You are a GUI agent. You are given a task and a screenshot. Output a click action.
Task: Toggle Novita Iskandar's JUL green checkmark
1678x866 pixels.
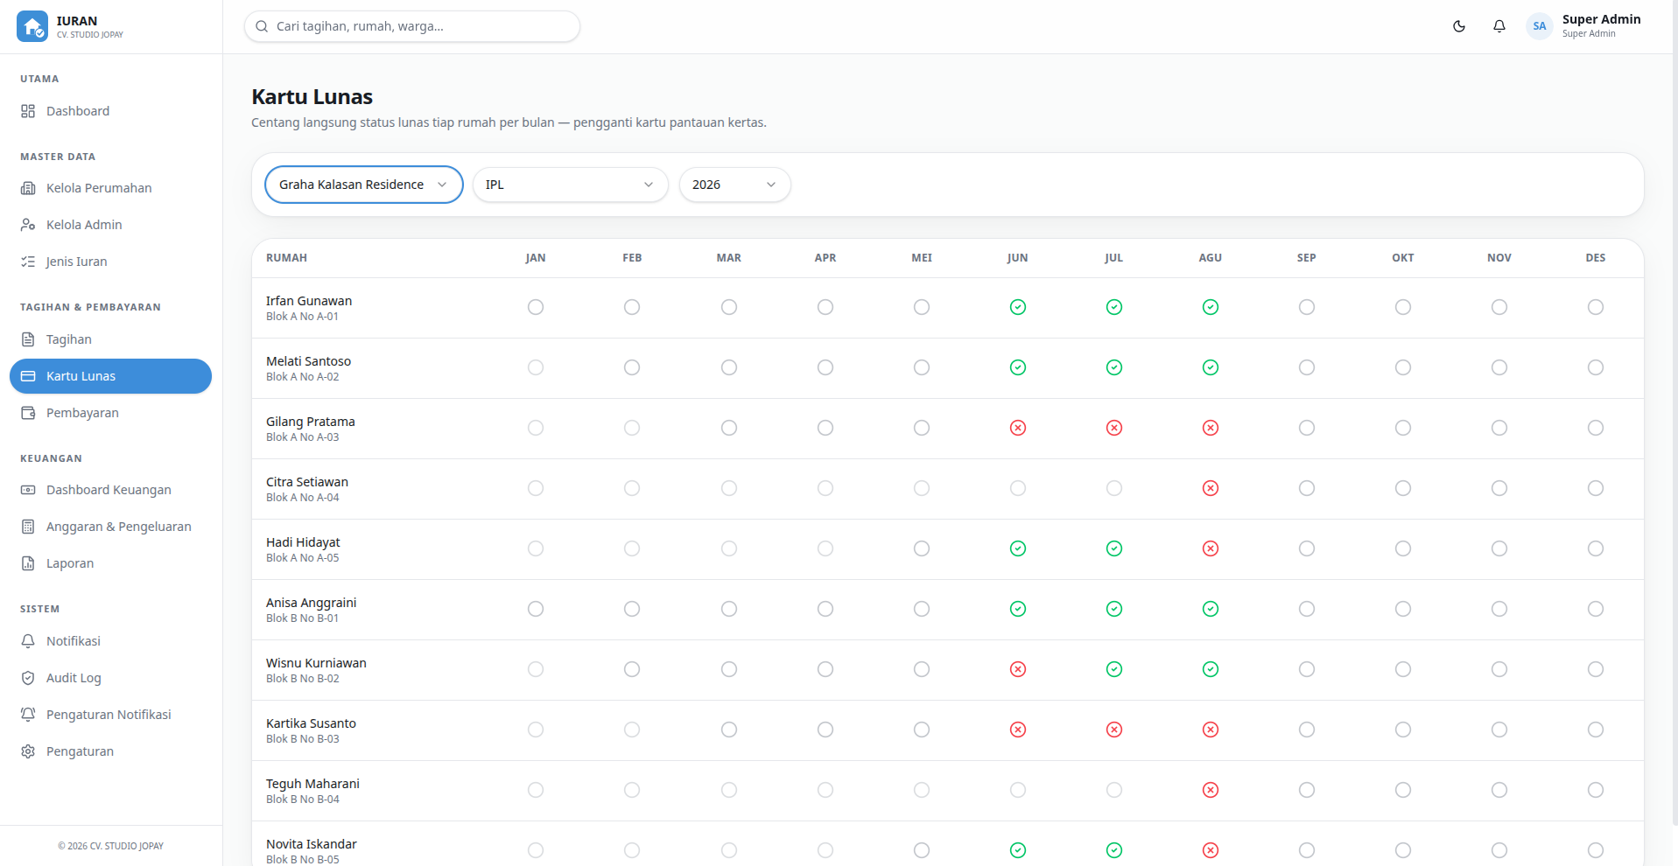pyautogui.click(x=1114, y=850)
